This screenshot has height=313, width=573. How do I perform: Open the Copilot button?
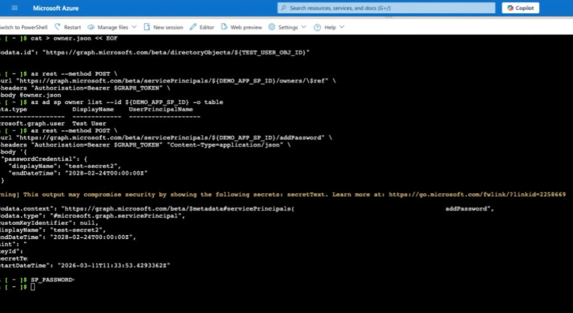click(x=520, y=8)
